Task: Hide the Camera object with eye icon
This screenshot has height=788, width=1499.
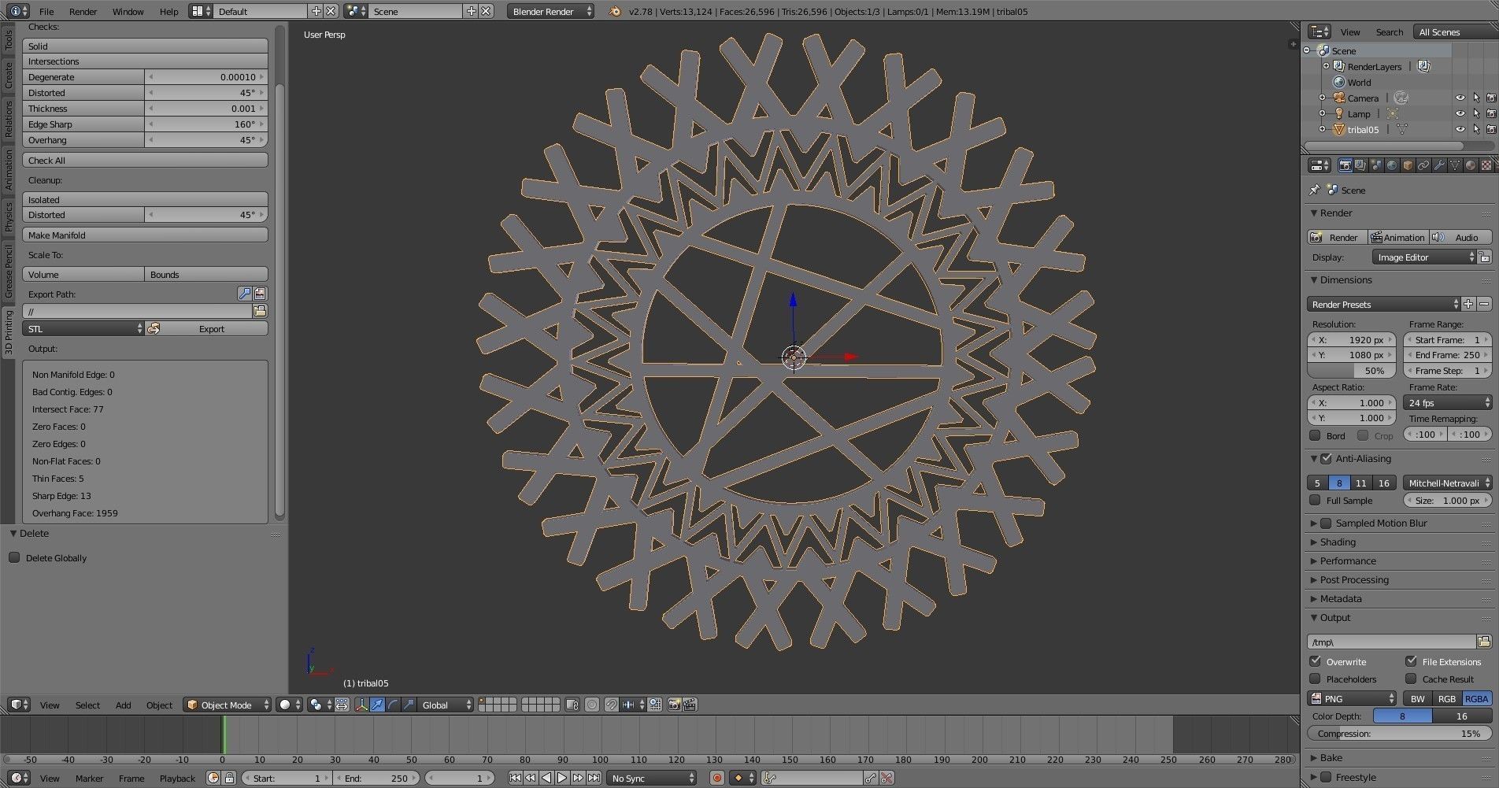Action: pos(1460,98)
